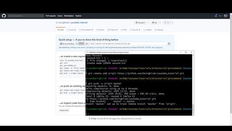Click the repository clone URL field
This screenshot has height=131, width=232.
[x=128, y=44]
